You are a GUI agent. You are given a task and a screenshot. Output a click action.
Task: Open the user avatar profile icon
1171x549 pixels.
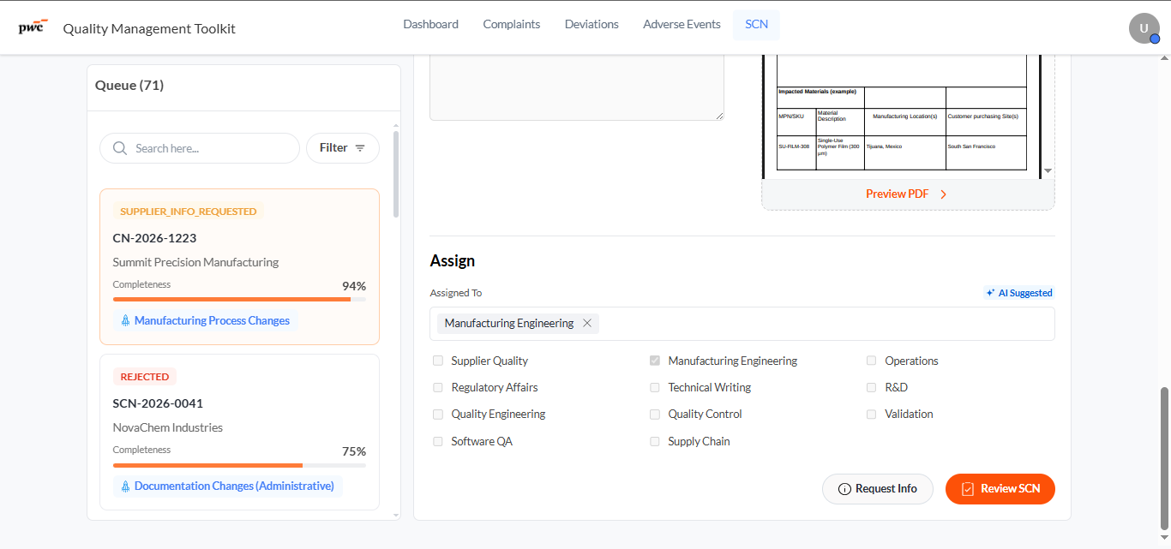1144,28
